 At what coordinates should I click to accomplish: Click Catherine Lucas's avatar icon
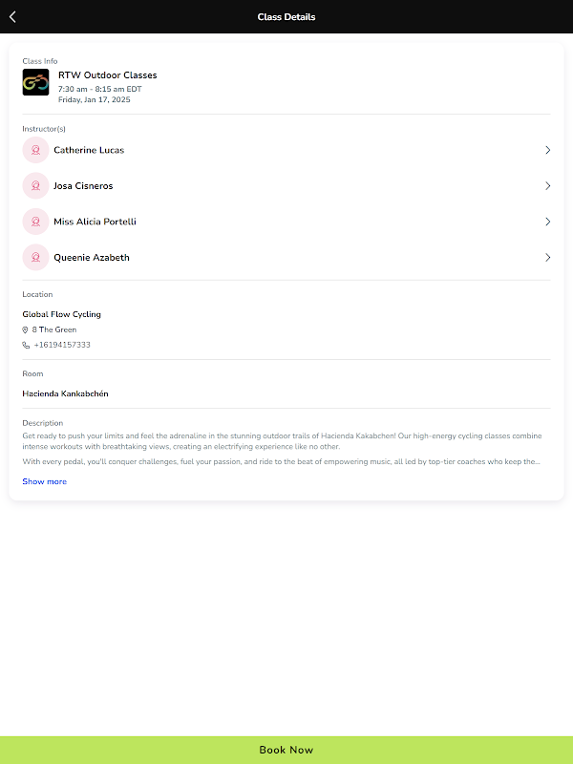coord(35,150)
